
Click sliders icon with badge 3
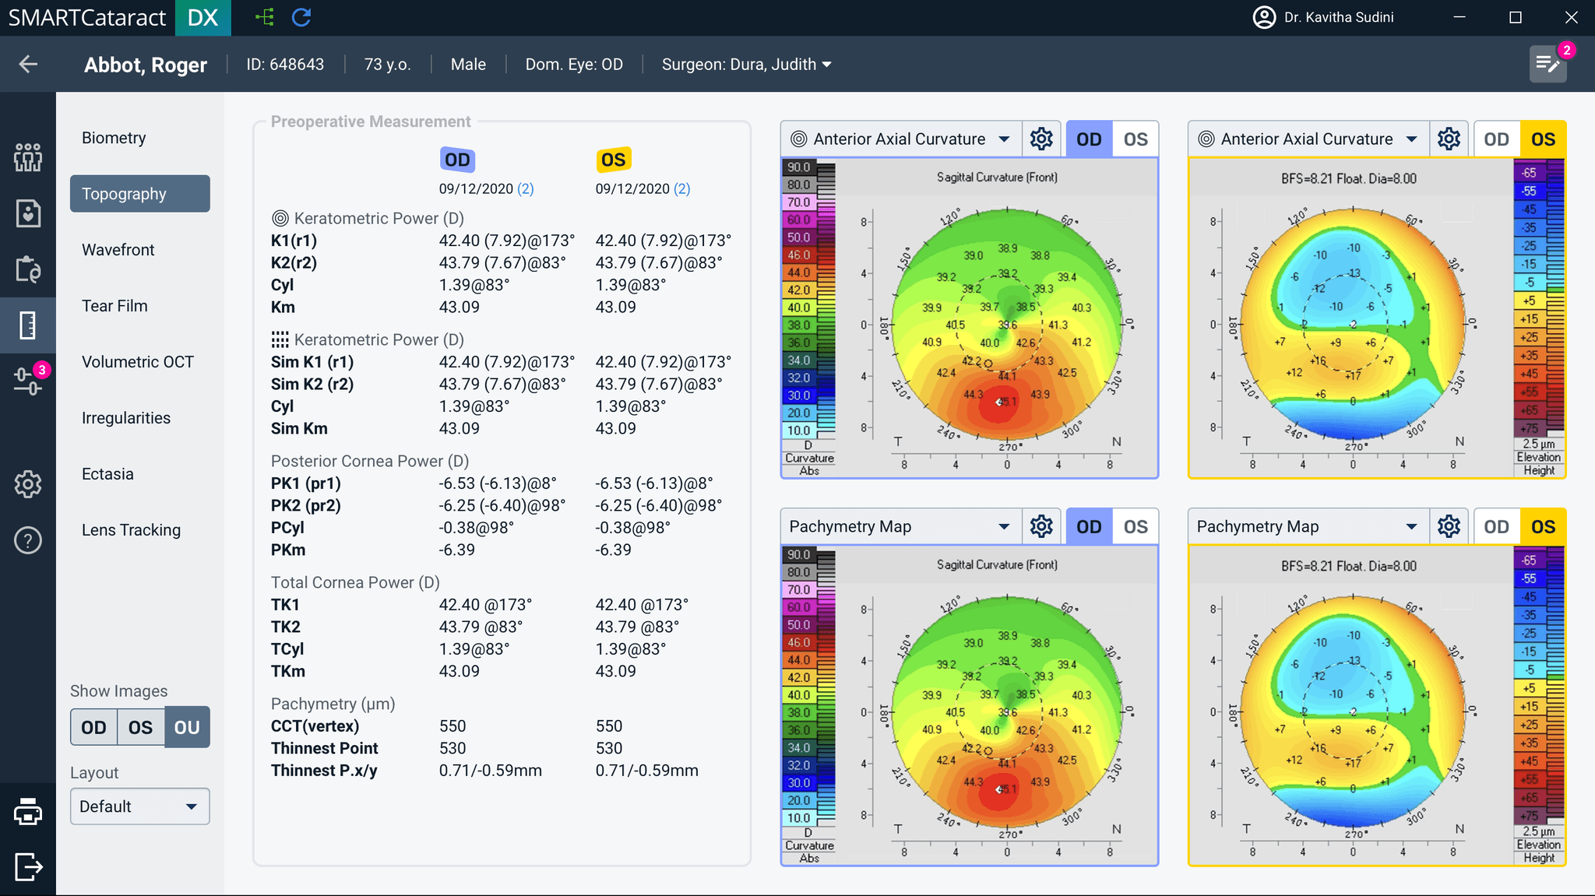click(28, 380)
